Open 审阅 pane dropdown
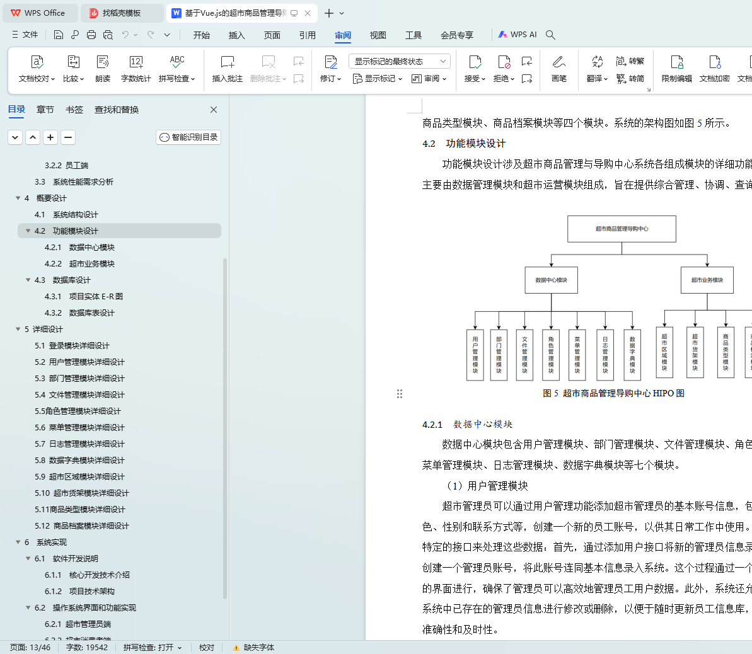752x654 pixels. click(429, 78)
